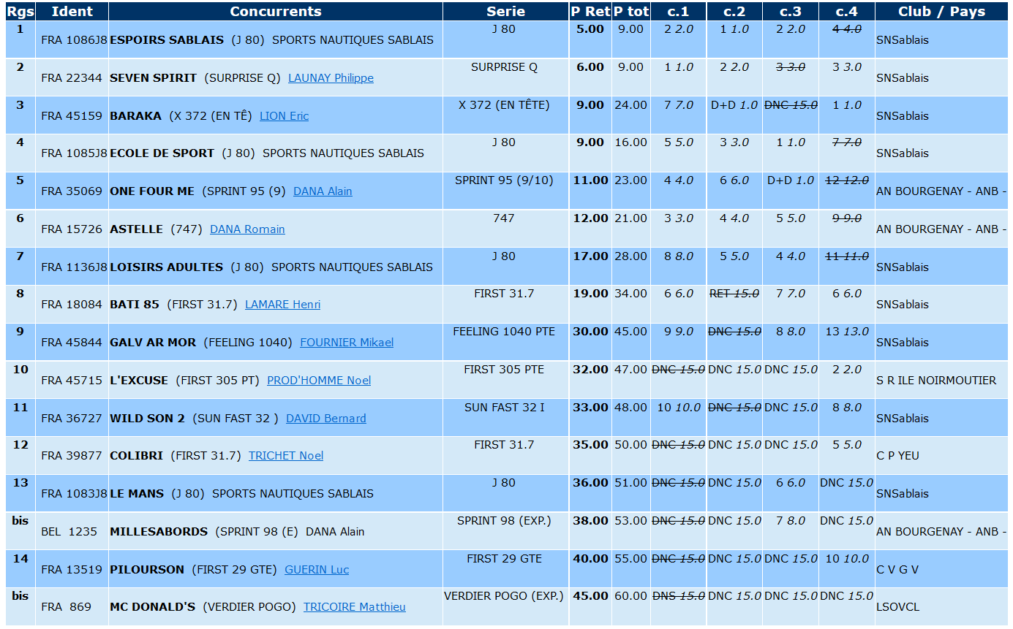This screenshot has width=1013, height=629.
Task: Click P Ret value 45.00
Action: [590, 596]
